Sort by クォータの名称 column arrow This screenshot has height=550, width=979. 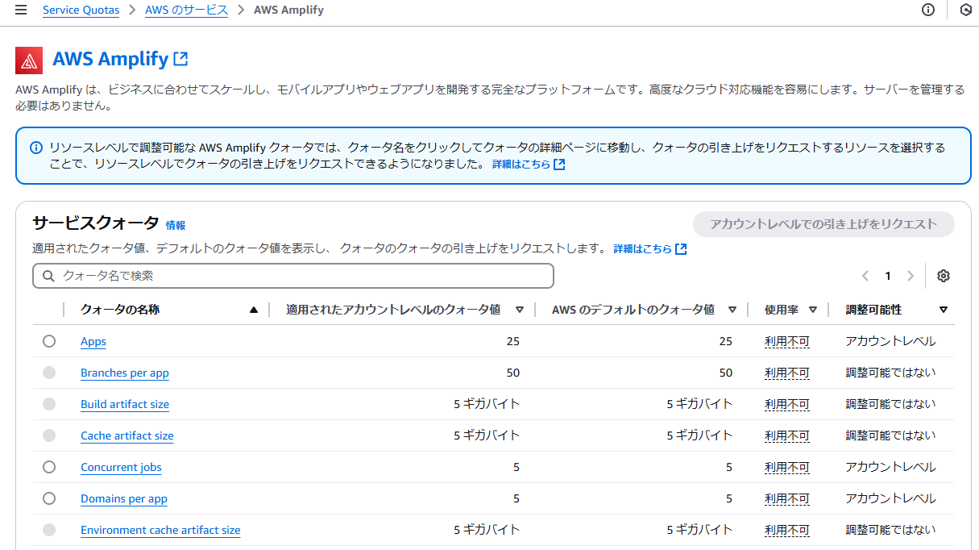pos(254,310)
